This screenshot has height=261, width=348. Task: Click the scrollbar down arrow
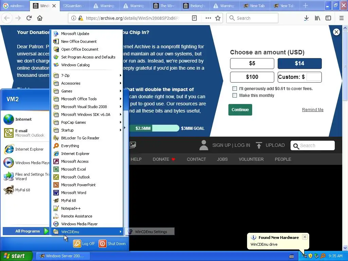345,248
